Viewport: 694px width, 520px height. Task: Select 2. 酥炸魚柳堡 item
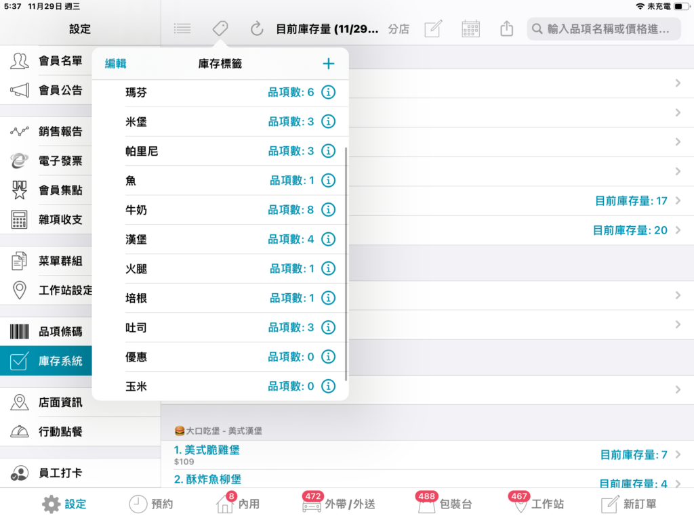207,479
